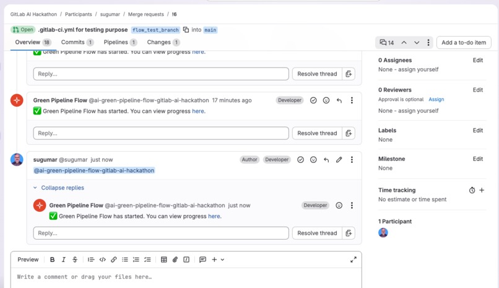Go to Participants breadcrumb
This screenshot has width=499, height=288.
click(78, 14)
